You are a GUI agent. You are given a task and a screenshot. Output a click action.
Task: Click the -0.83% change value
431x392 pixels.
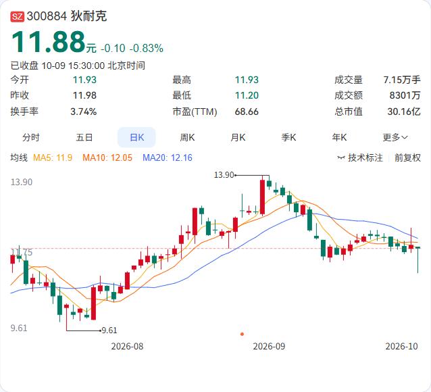[x=147, y=49]
